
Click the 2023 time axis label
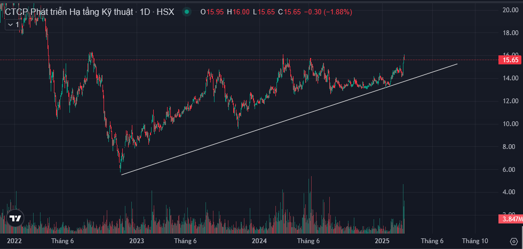coord(137,241)
